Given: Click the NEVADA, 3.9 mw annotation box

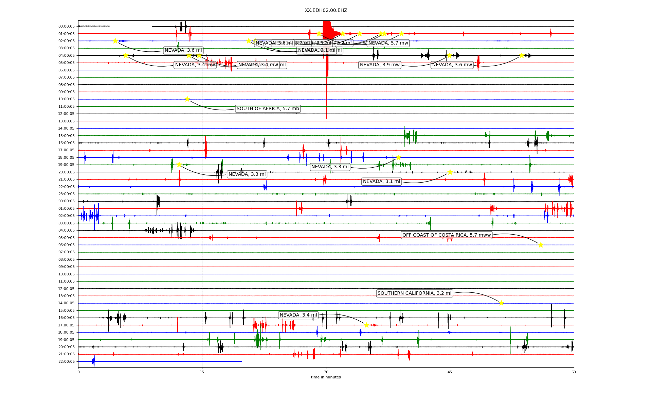Looking at the screenshot, I should coord(380,65).
